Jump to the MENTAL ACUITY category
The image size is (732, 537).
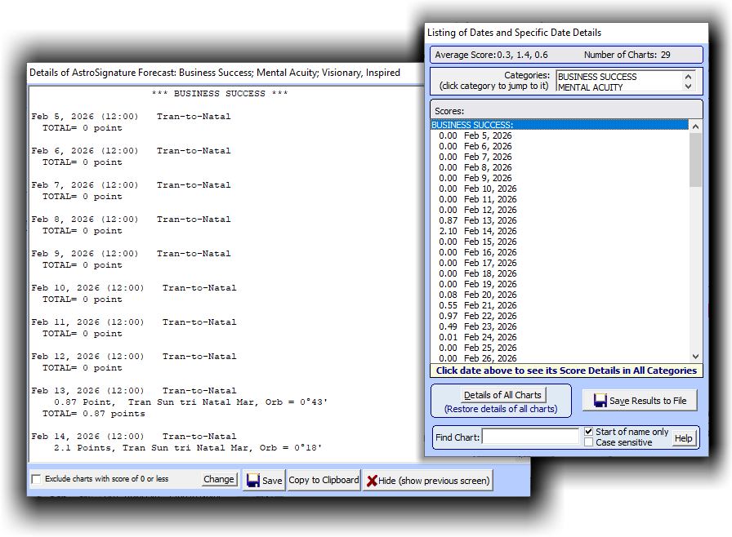click(x=591, y=87)
